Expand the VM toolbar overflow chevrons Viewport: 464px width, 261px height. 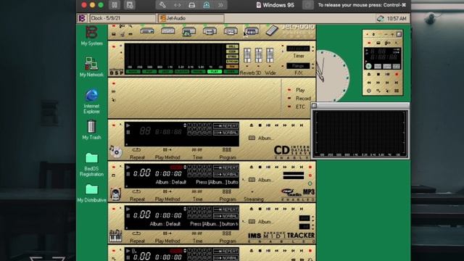[220, 5]
